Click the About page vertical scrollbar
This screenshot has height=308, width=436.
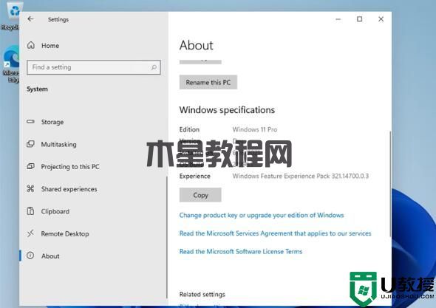(x=390, y=184)
